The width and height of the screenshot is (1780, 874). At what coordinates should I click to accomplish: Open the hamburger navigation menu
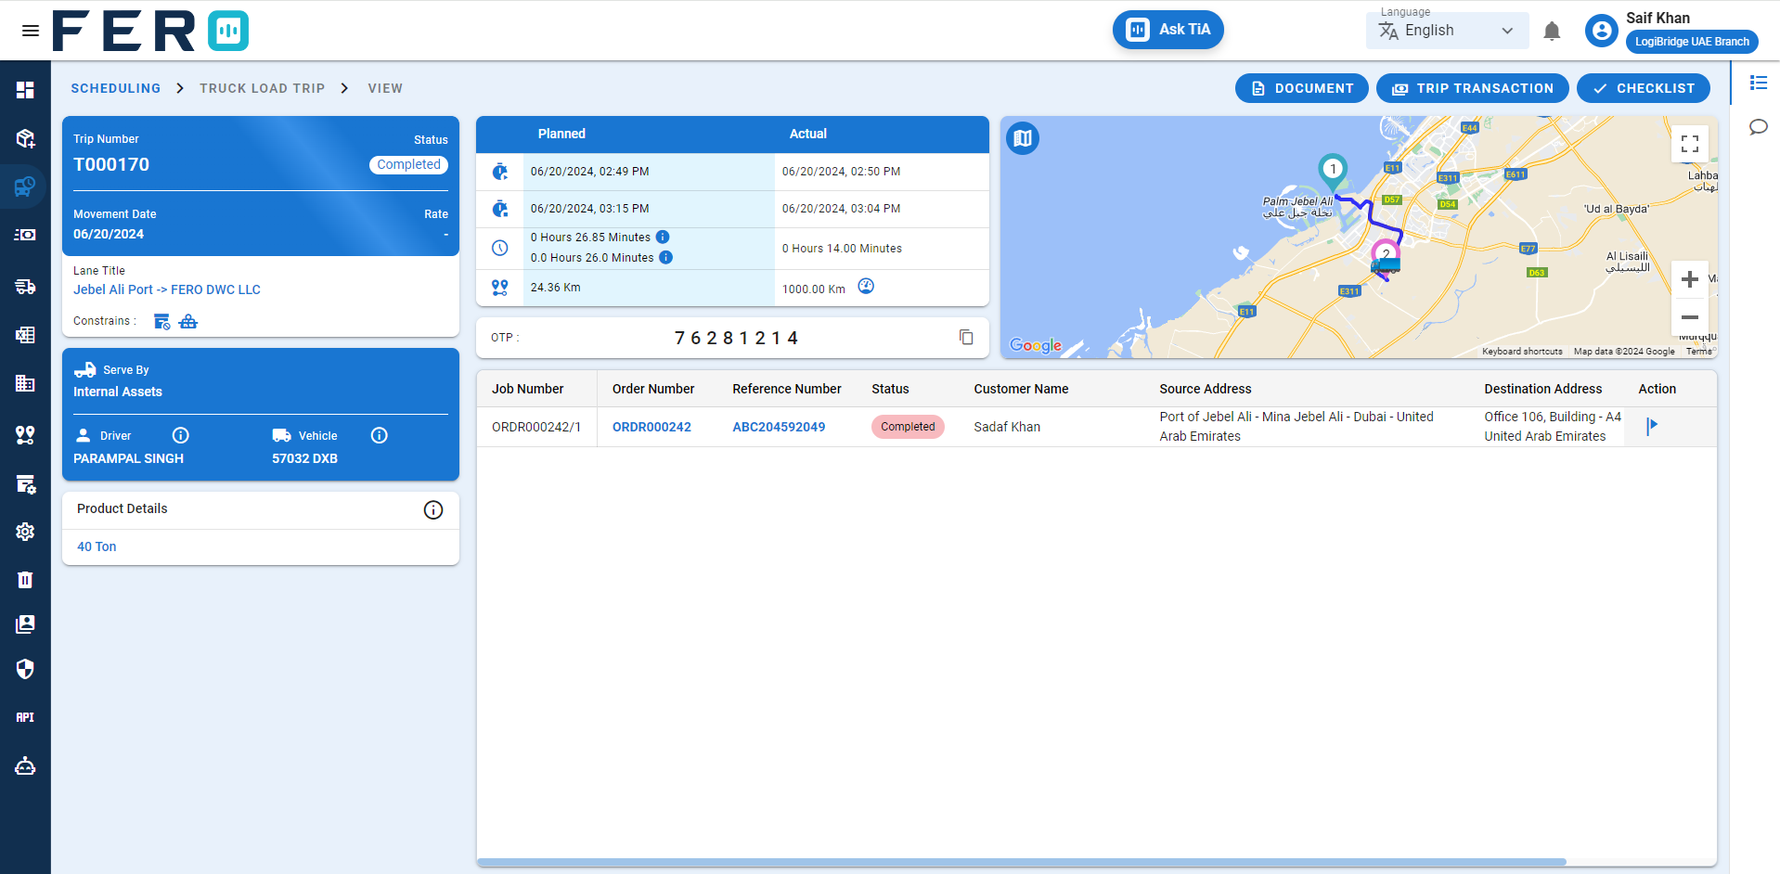[31, 31]
